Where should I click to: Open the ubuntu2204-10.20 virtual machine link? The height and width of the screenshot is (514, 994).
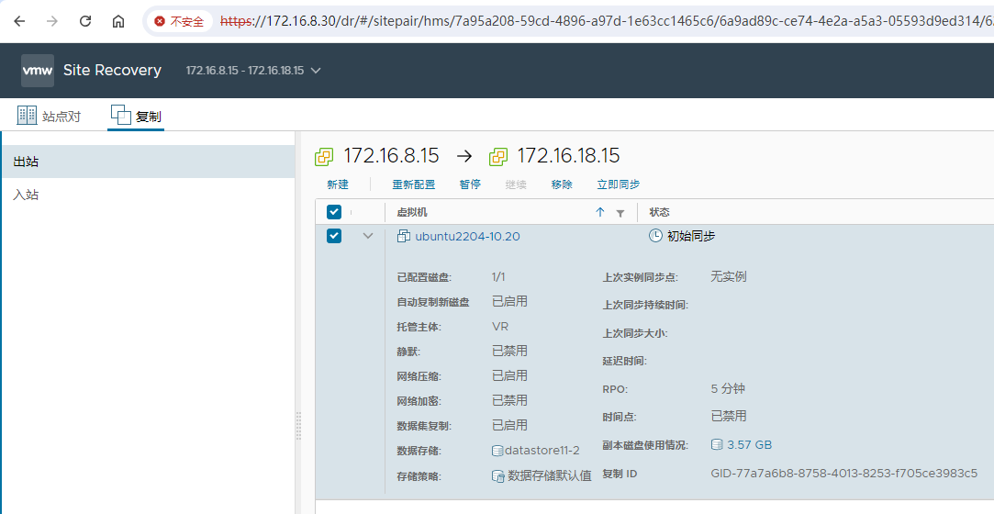pos(467,237)
